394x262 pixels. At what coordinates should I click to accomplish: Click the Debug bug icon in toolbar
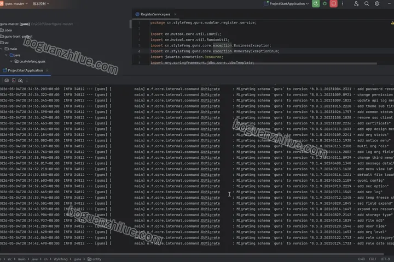tap(325, 4)
